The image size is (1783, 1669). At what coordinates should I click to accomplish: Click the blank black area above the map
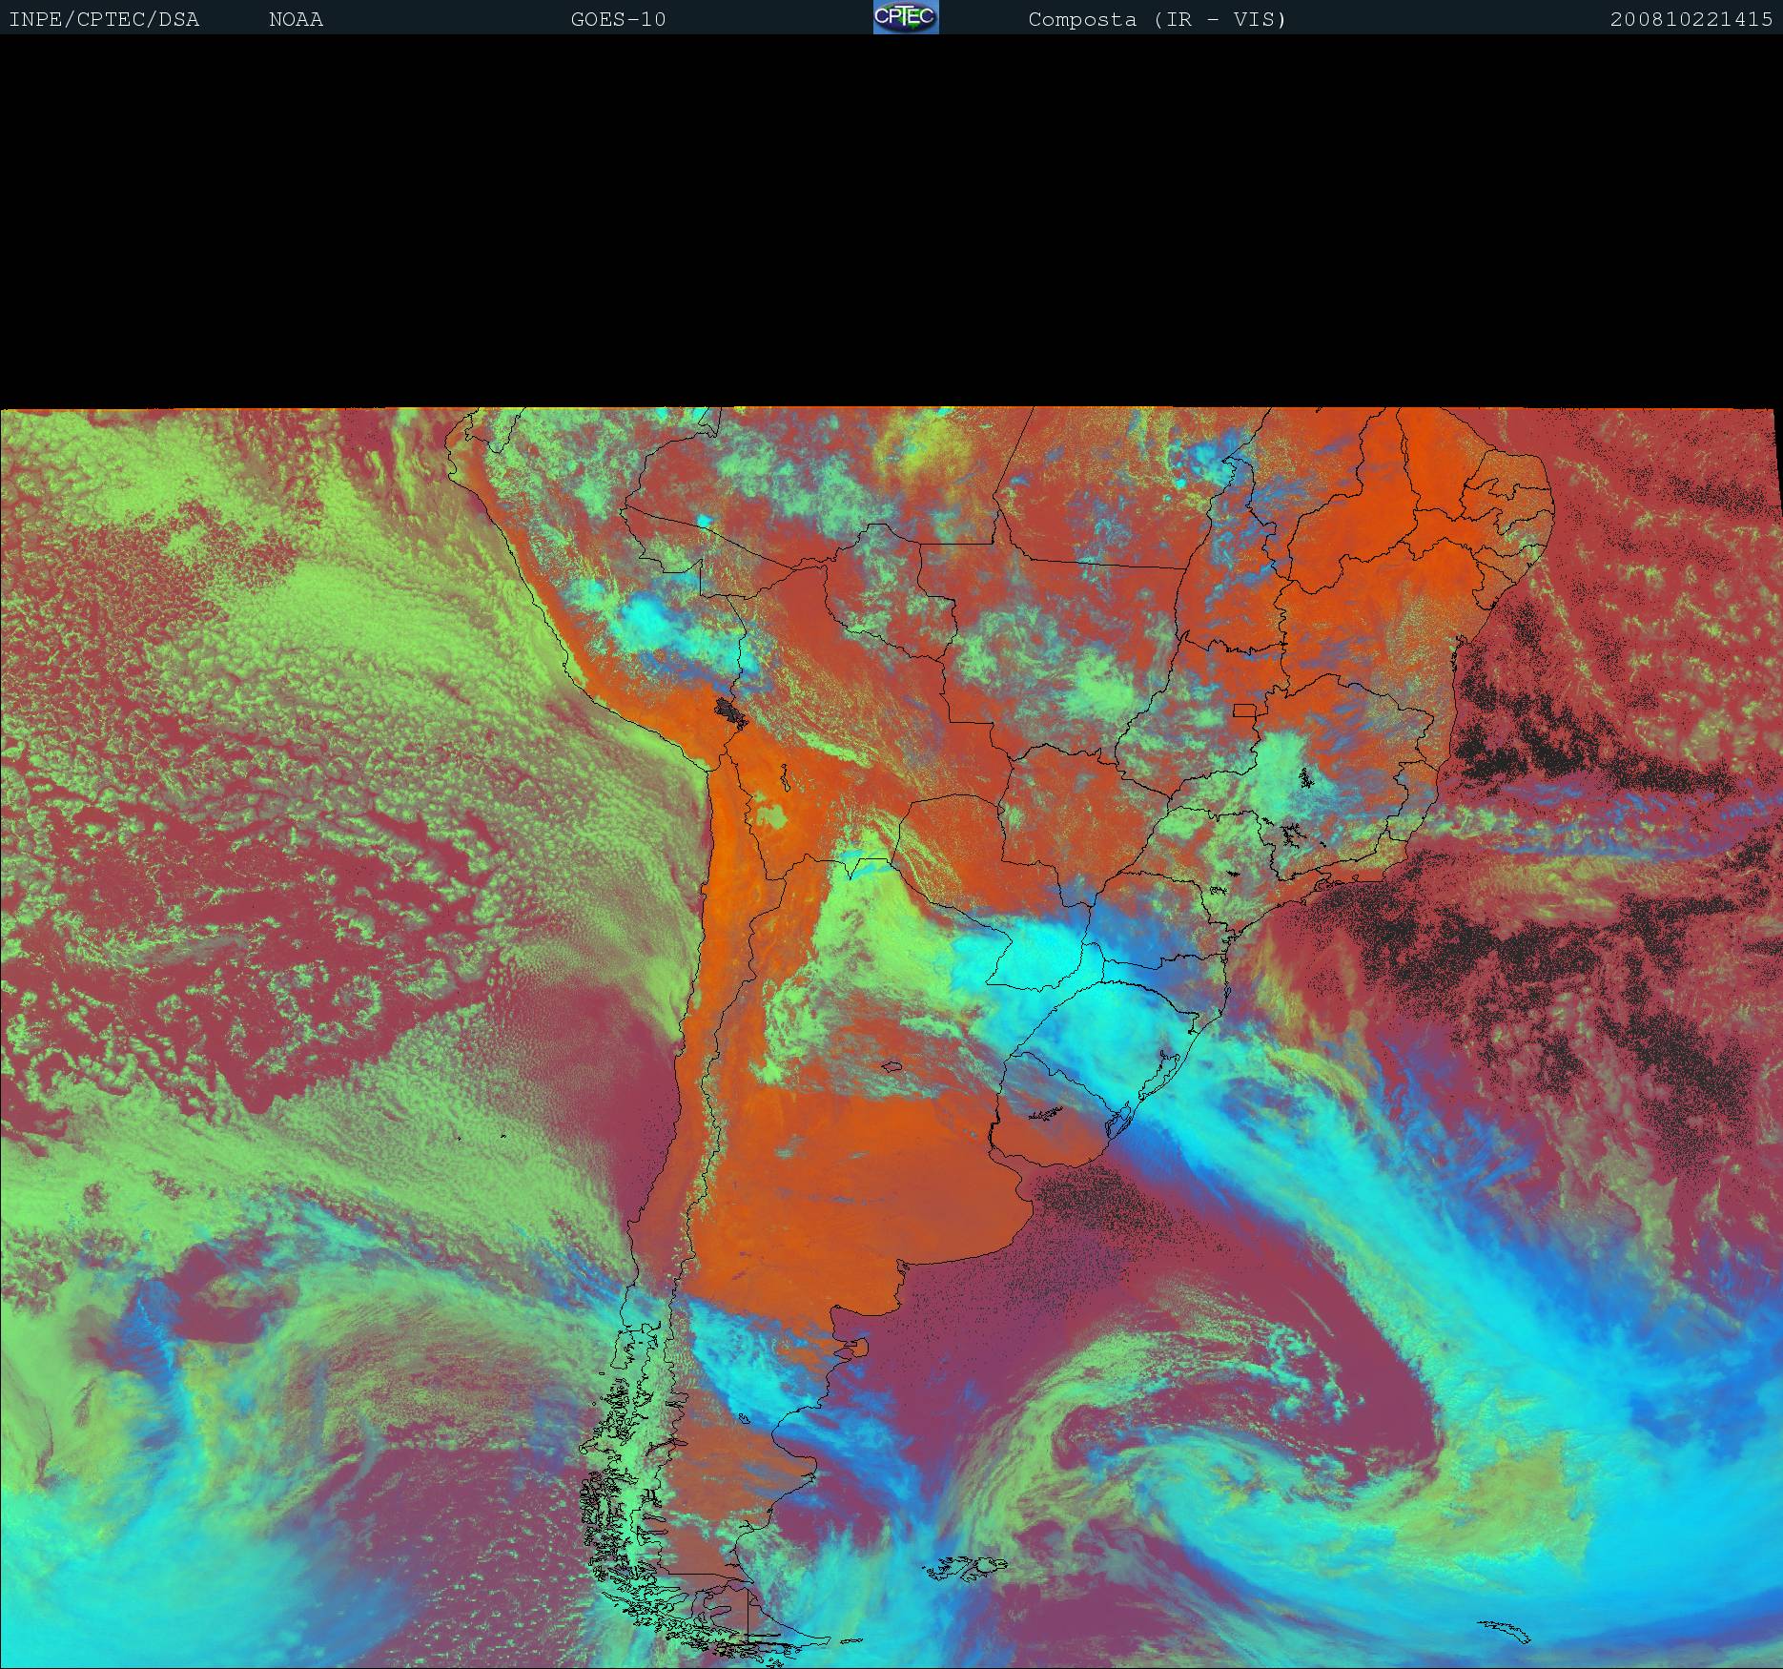[891, 219]
